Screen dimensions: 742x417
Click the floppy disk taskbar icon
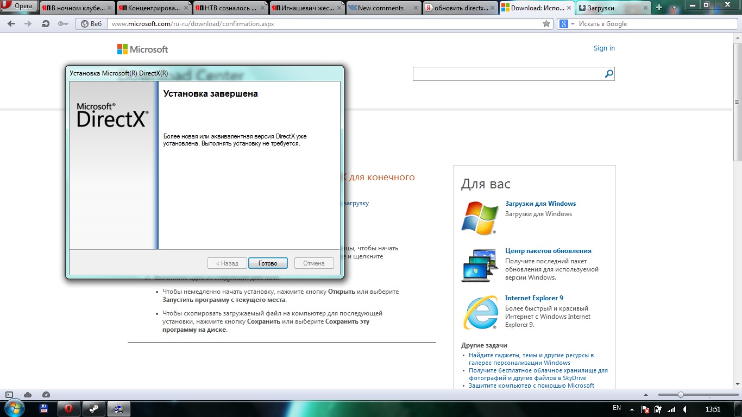(44, 409)
